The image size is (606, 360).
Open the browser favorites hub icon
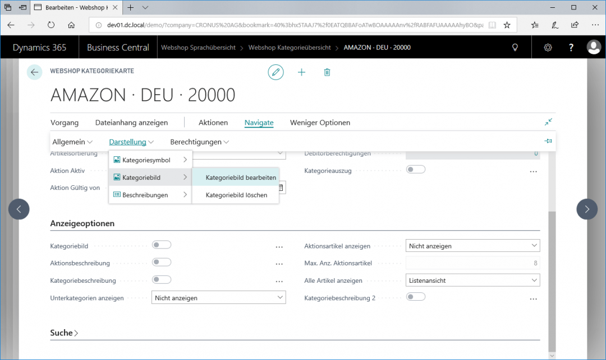pyautogui.click(x=535, y=25)
